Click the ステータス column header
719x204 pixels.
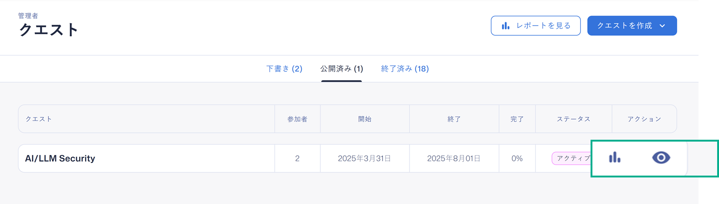pyautogui.click(x=573, y=119)
